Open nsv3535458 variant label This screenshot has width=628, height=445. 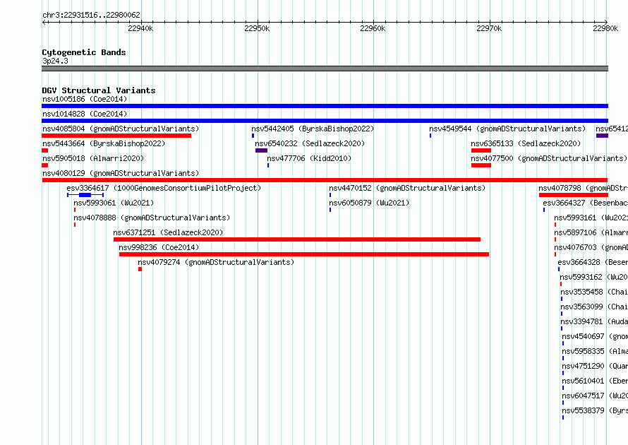click(x=594, y=292)
